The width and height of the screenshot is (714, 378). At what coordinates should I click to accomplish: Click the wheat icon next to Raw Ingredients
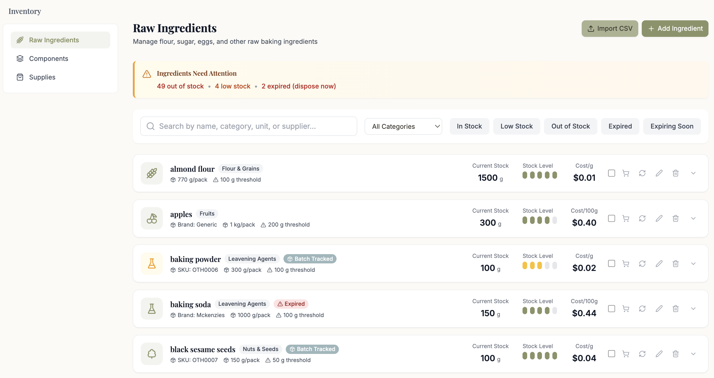(x=20, y=40)
